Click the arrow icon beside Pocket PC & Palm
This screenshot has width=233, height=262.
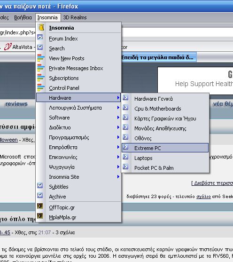click(x=125, y=167)
